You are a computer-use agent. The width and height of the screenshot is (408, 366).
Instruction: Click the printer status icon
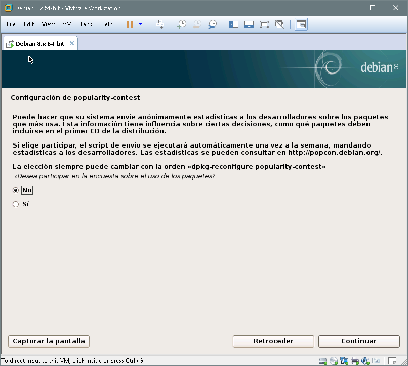click(355, 361)
